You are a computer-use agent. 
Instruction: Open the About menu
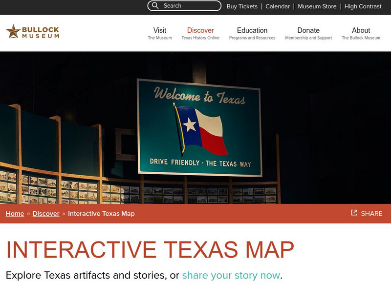tap(361, 30)
